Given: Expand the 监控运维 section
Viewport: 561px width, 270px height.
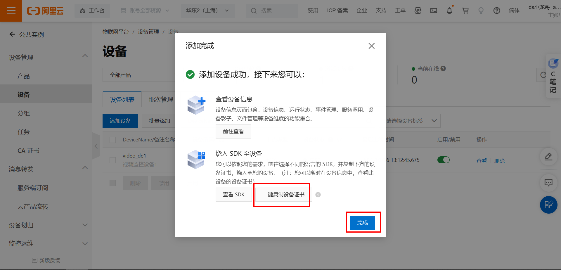Looking at the screenshot, I should (x=85, y=243).
